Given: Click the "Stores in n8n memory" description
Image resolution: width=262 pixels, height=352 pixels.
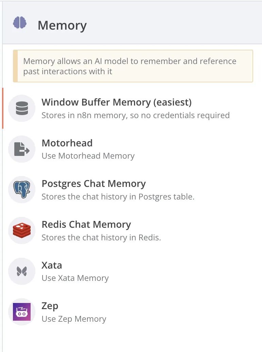Looking at the screenshot, I should (x=135, y=115).
